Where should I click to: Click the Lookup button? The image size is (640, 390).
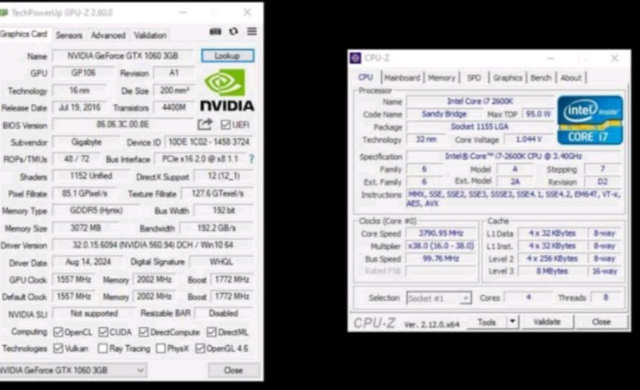227,56
